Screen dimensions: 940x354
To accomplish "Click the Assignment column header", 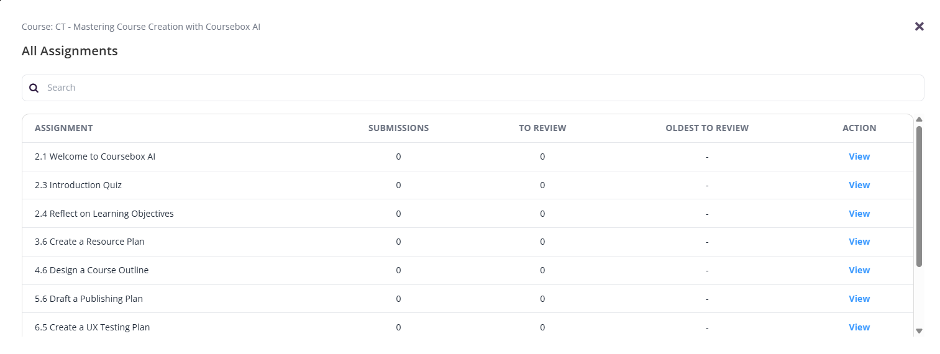I will point(63,129).
